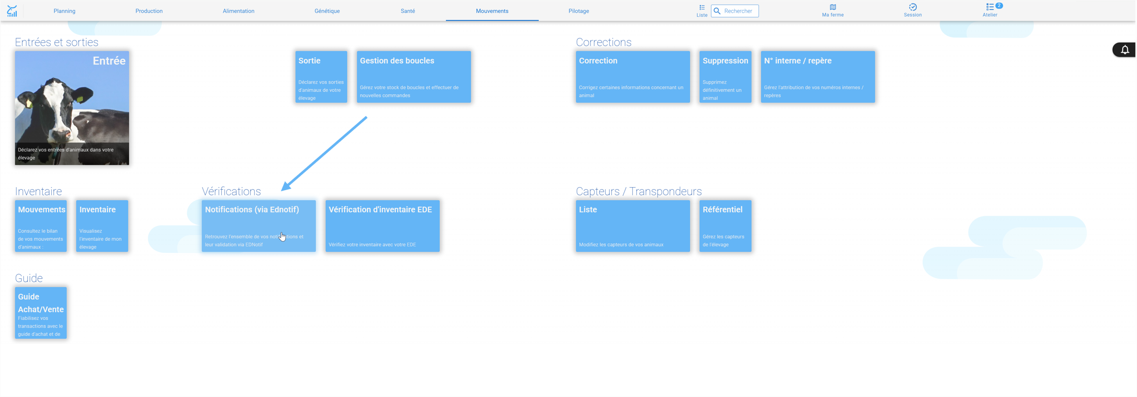Open Notifications (via Ednotif) tile

(259, 226)
